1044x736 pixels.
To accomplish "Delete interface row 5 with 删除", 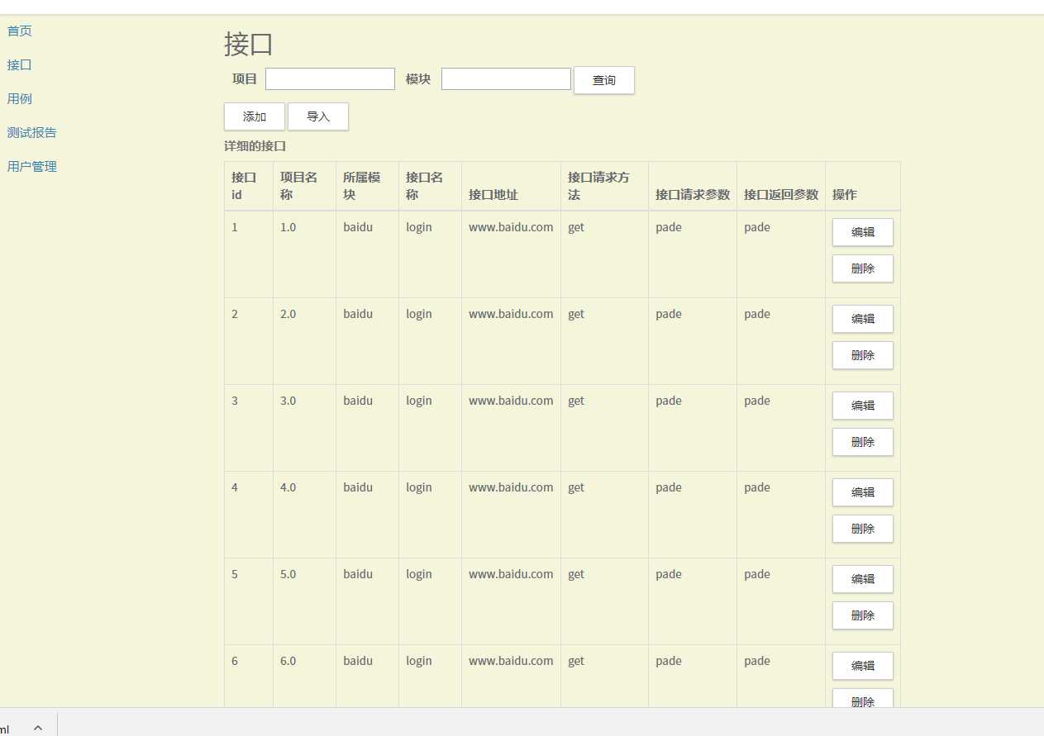I will (x=863, y=615).
